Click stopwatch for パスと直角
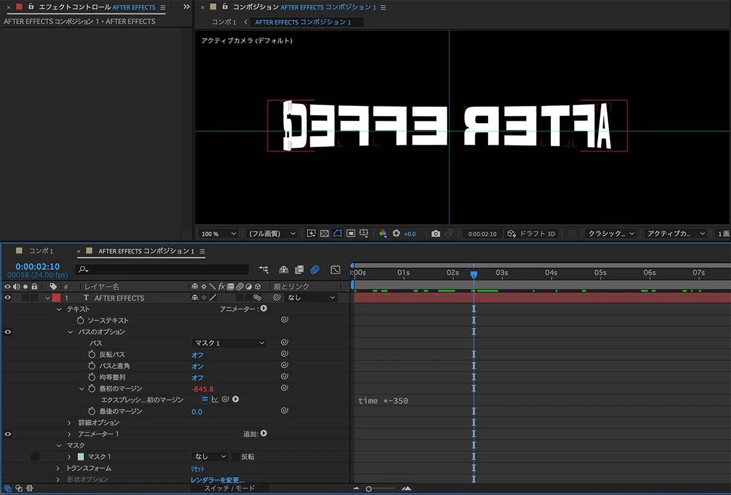 [x=92, y=366]
